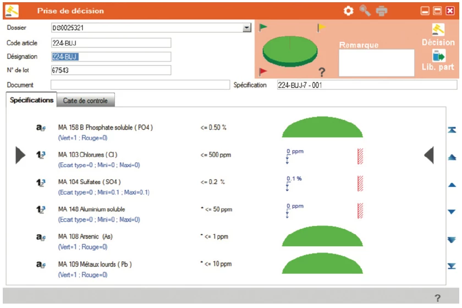The width and height of the screenshot is (462, 308).
Task: Click the left black arrow to go previous
Action: coord(20,156)
